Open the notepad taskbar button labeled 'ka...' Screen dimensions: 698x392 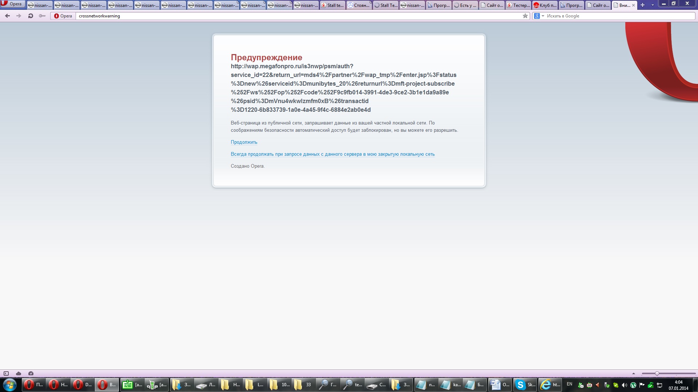[451, 385]
